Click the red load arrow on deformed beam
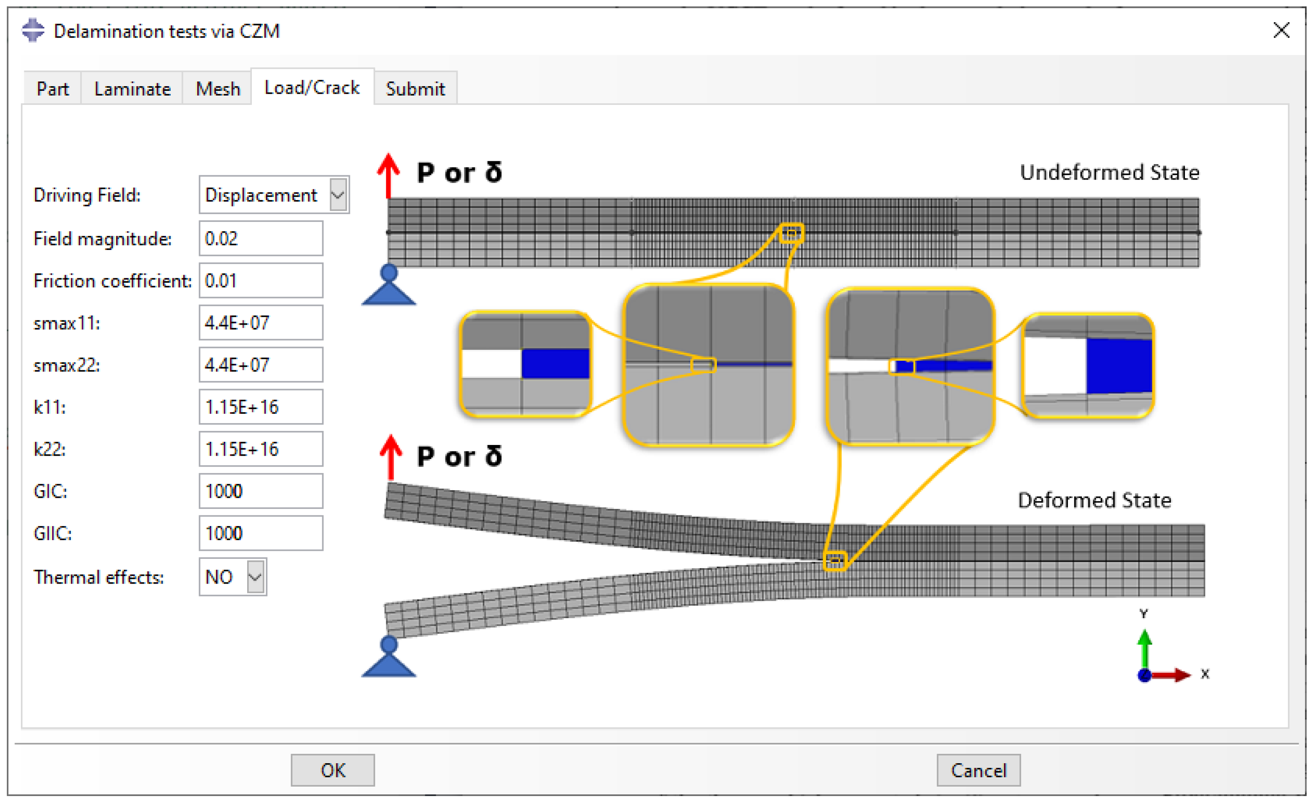The width and height of the screenshot is (1316, 805). tap(391, 457)
